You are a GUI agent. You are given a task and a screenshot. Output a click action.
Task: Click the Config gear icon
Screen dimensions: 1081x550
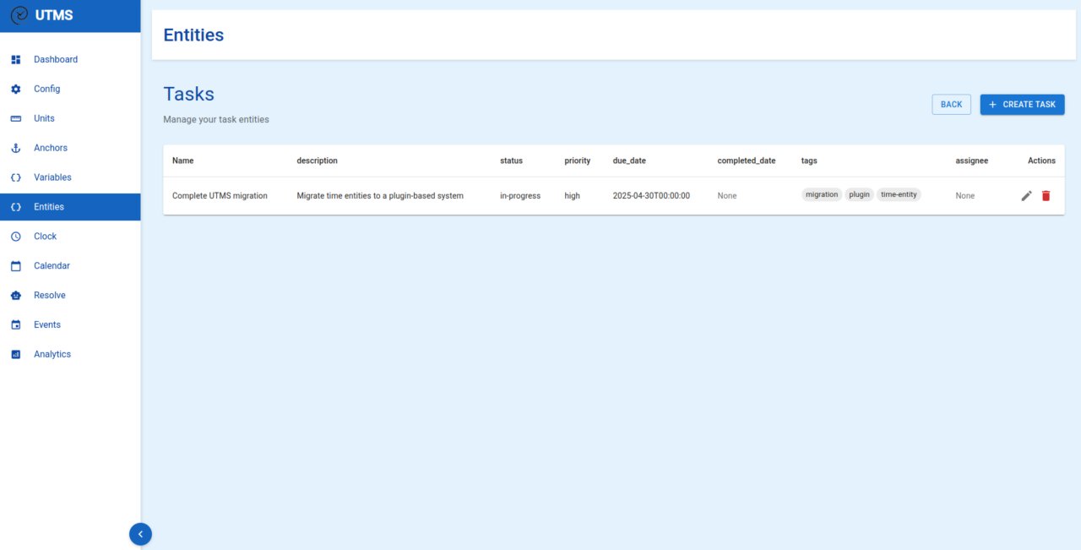coord(15,90)
